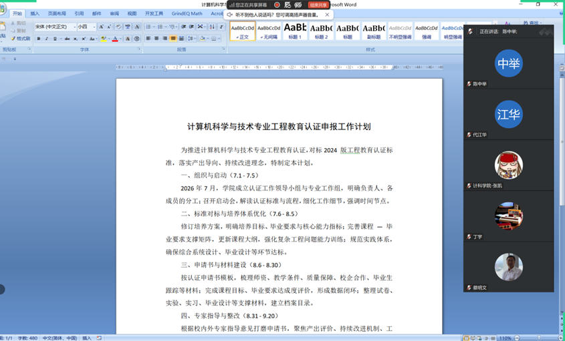The height and width of the screenshot is (341, 565).
Task: Apply the 无间隔 style
Action: [x=269, y=31]
